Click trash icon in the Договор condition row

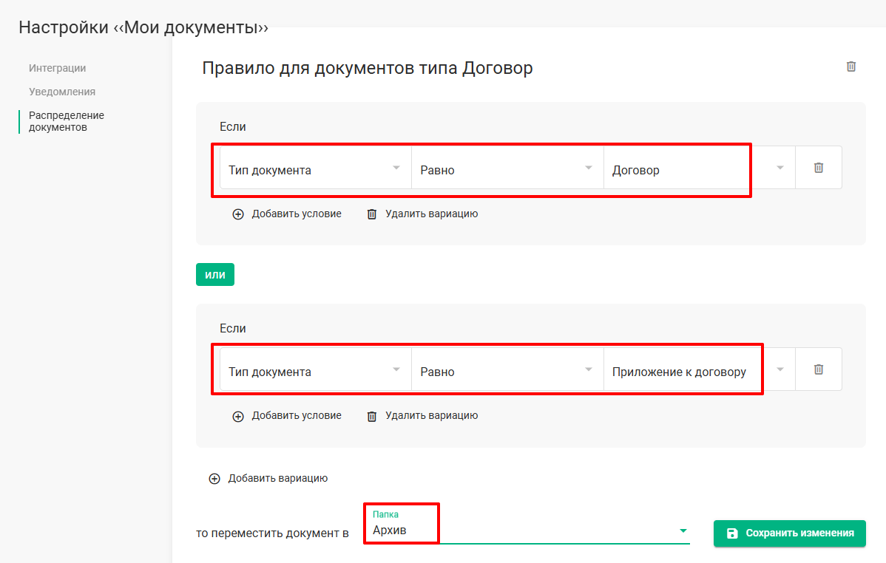818,168
